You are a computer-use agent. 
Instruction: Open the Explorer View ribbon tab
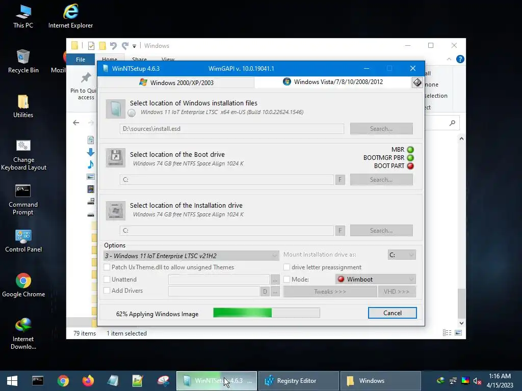coord(168,59)
